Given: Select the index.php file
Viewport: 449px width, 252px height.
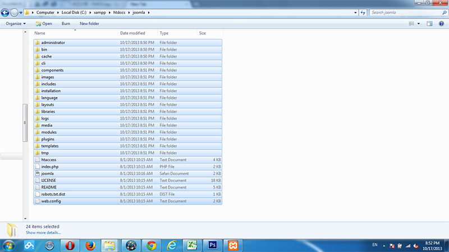Looking at the screenshot, I should 128,166.
